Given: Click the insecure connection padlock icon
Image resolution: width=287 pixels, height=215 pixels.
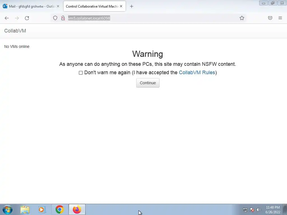Looking at the screenshot, I should coord(63,18).
